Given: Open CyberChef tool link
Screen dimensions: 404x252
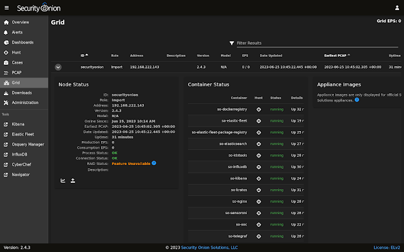Looking at the screenshot, I should [24, 164].
